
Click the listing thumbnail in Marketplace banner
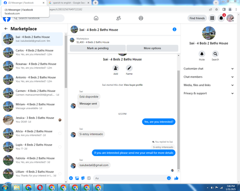click(72, 40)
